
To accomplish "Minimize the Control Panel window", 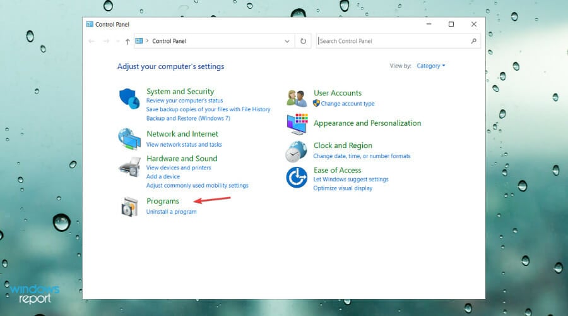I will pyautogui.click(x=429, y=24).
